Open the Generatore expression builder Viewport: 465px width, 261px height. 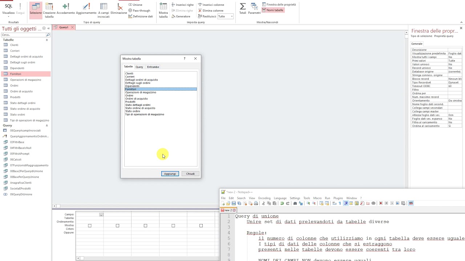[x=181, y=16]
